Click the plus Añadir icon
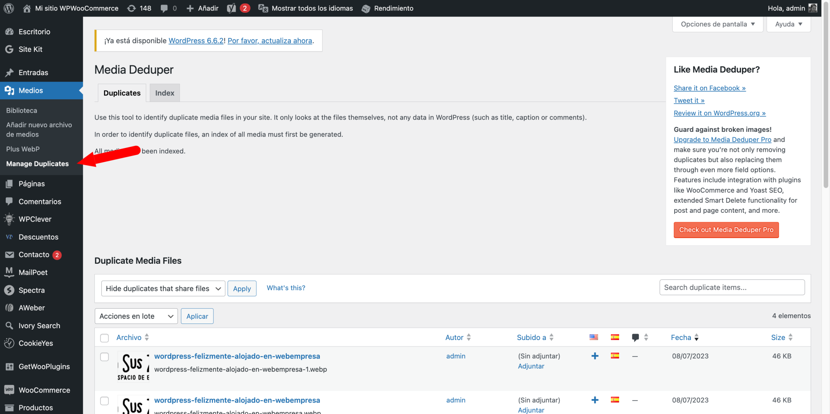 pos(190,8)
